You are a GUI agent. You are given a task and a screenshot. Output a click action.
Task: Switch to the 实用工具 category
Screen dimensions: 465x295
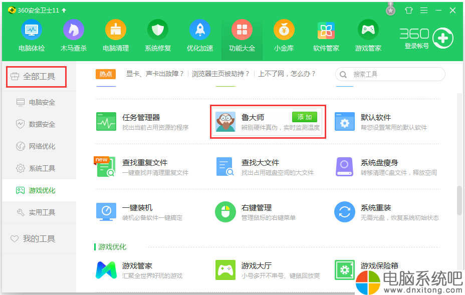click(x=39, y=212)
